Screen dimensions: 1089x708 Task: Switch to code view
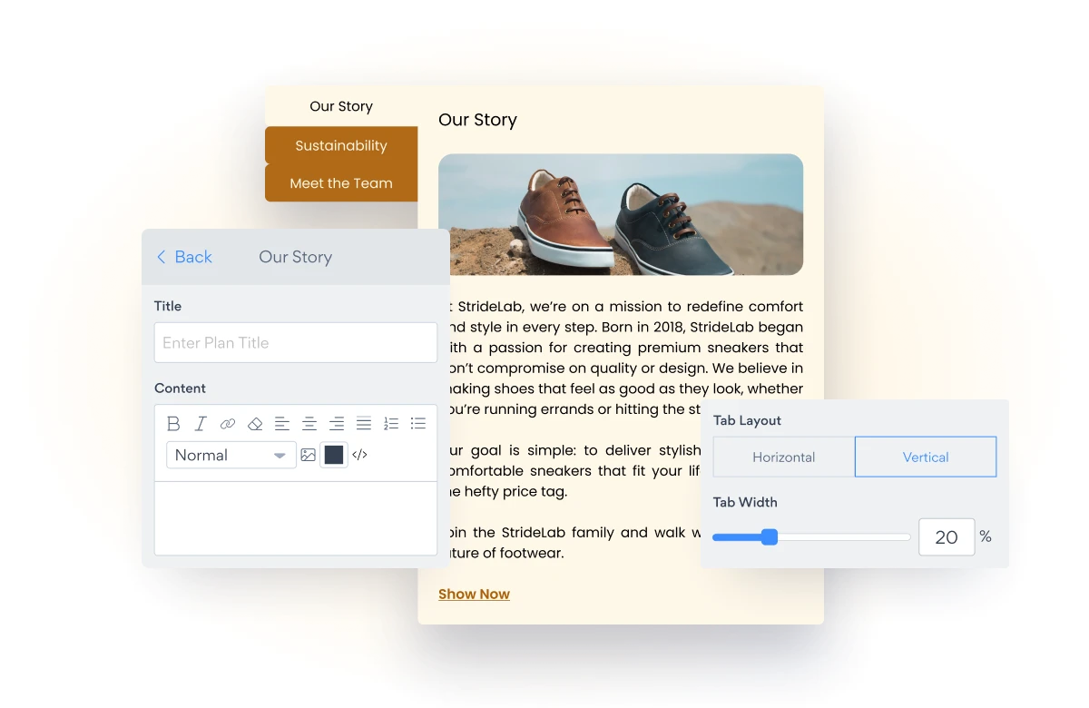[x=360, y=455]
